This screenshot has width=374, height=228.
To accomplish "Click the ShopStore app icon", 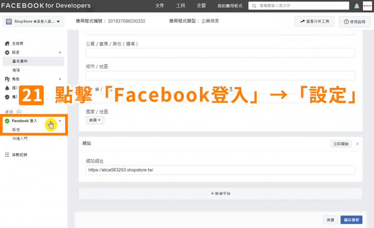I will click(x=9, y=22).
